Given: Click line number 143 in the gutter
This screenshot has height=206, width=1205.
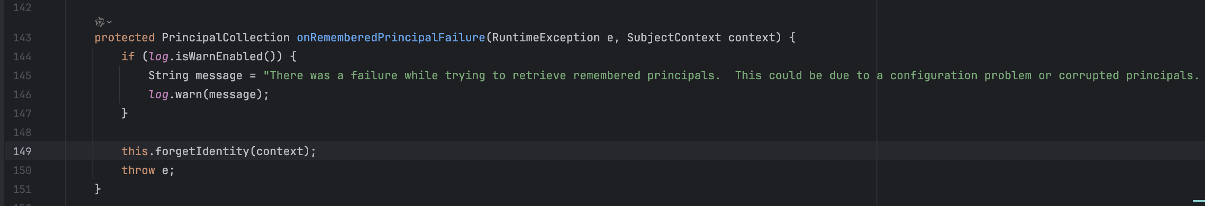Looking at the screenshot, I should (x=22, y=38).
